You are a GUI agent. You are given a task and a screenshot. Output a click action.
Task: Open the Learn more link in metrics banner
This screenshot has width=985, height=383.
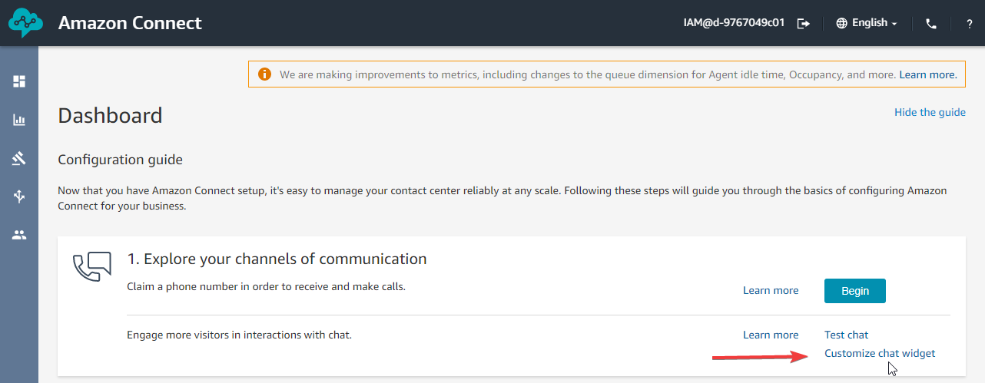point(927,74)
